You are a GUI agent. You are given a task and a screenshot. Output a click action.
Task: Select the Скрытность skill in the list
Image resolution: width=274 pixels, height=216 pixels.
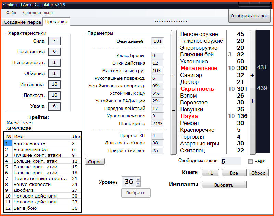[x=197, y=89]
